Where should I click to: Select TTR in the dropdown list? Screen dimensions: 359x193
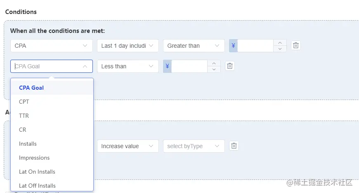(x=24, y=116)
